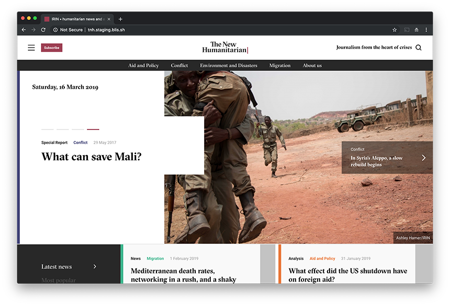The width and height of the screenshot is (450, 306).
Task: Reload the page with the refresh icon
Action: [x=43, y=30]
